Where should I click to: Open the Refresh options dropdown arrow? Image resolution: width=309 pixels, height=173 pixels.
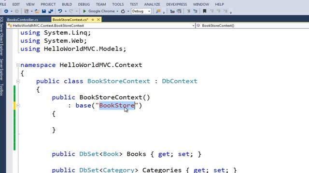click(128, 12)
